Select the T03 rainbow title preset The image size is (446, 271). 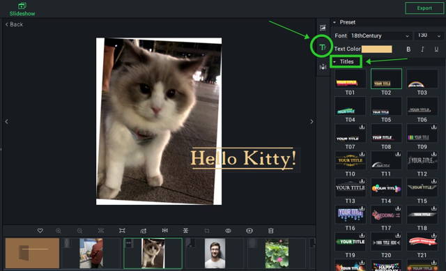coord(422,79)
